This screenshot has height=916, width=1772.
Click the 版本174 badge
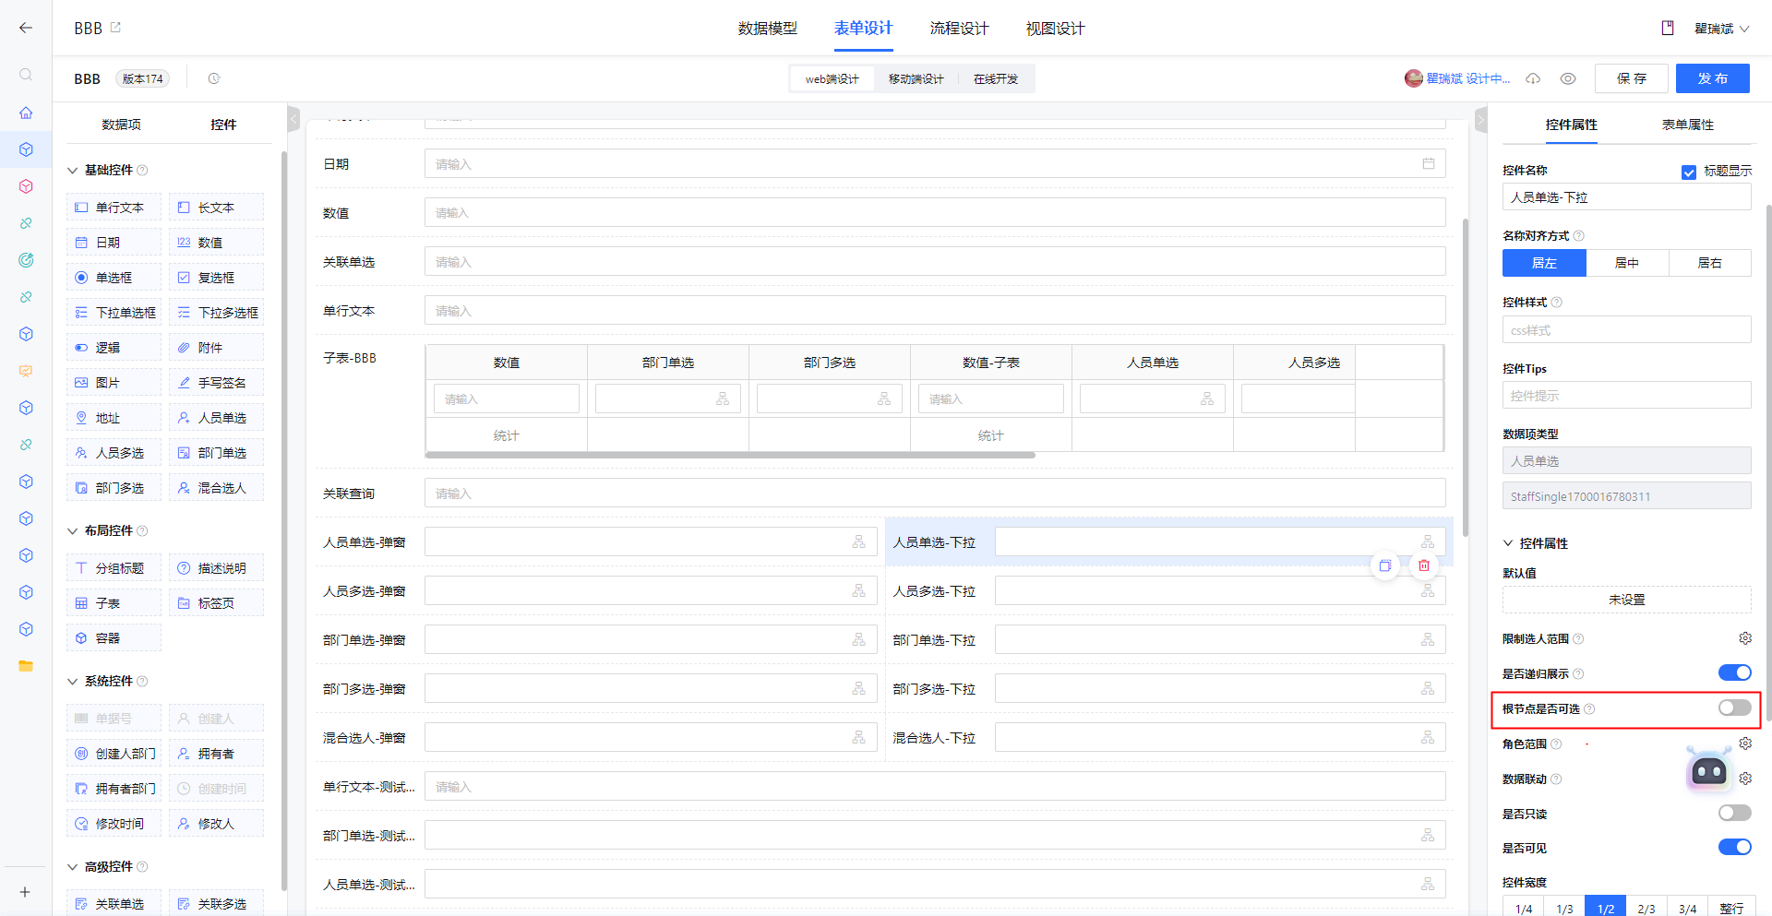click(x=143, y=78)
